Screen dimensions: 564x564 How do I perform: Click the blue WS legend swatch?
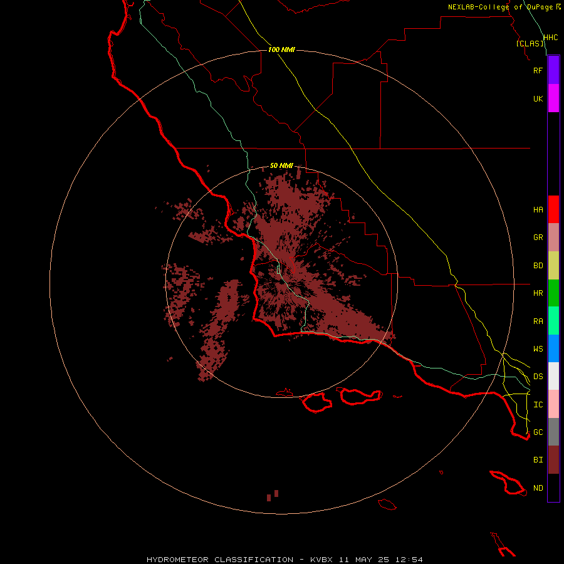(x=553, y=348)
